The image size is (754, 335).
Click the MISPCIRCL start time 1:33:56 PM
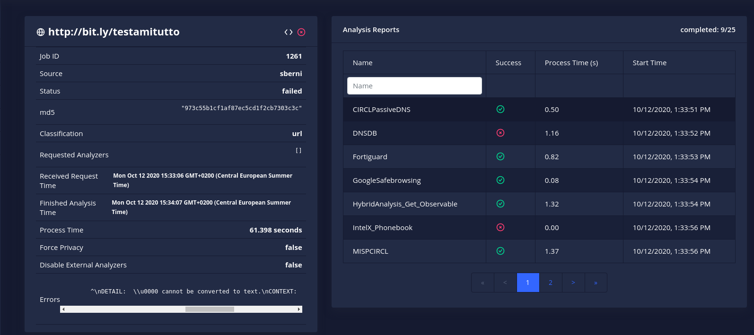672,251
